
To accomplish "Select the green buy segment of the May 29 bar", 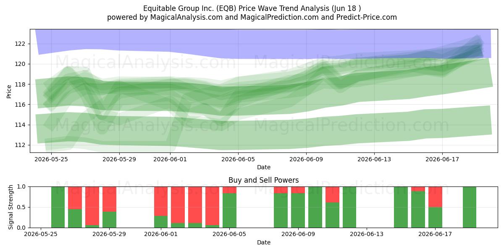I will (x=109, y=220).
